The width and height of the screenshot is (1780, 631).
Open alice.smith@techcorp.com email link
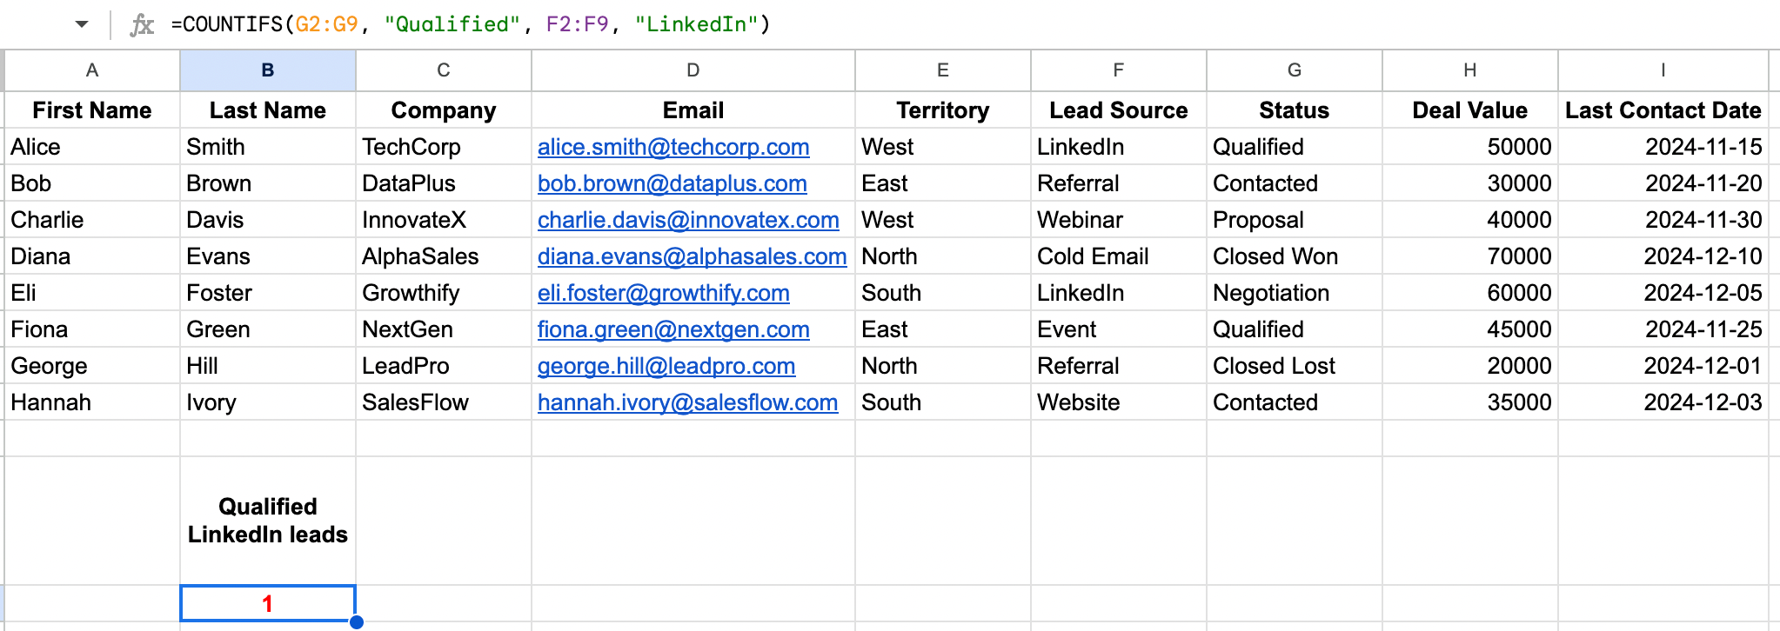click(x=673, y=147)
